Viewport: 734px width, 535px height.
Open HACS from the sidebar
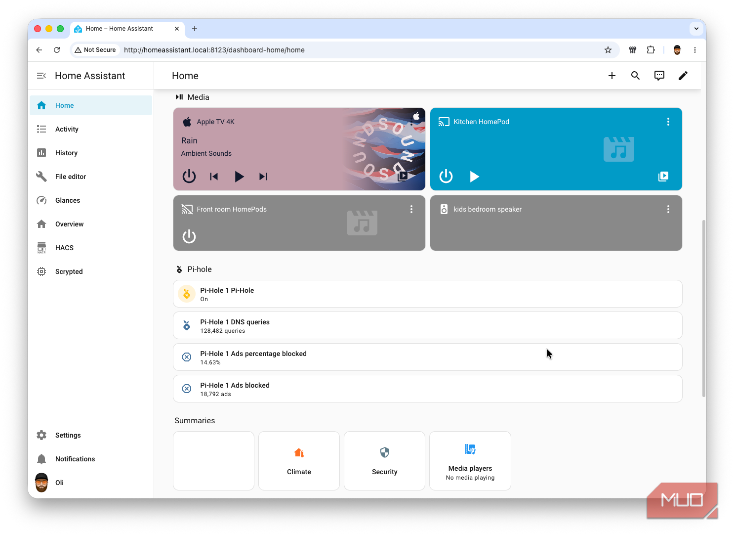click(x=91, y=248)
